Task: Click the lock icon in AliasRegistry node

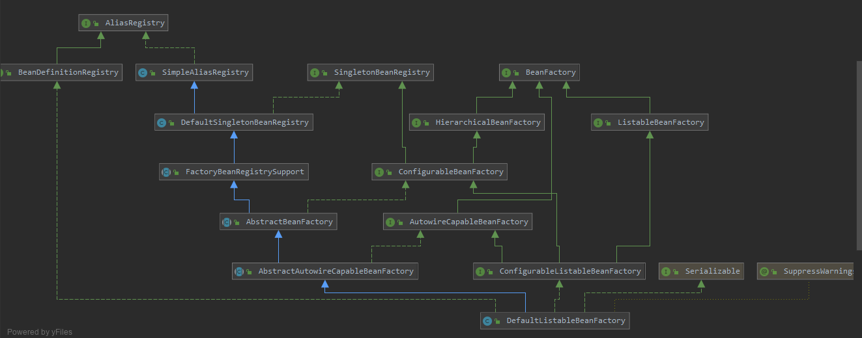Action: tap(96, 23)
